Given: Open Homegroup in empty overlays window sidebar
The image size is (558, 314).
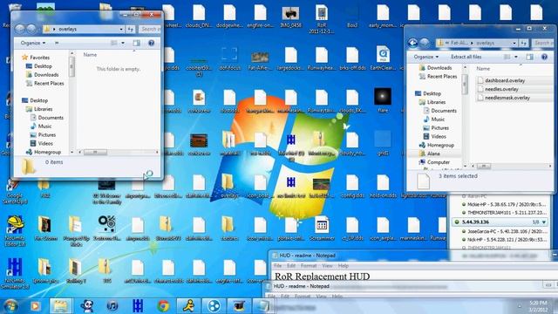Looking at the screenshot, I should tap(47, 152).
